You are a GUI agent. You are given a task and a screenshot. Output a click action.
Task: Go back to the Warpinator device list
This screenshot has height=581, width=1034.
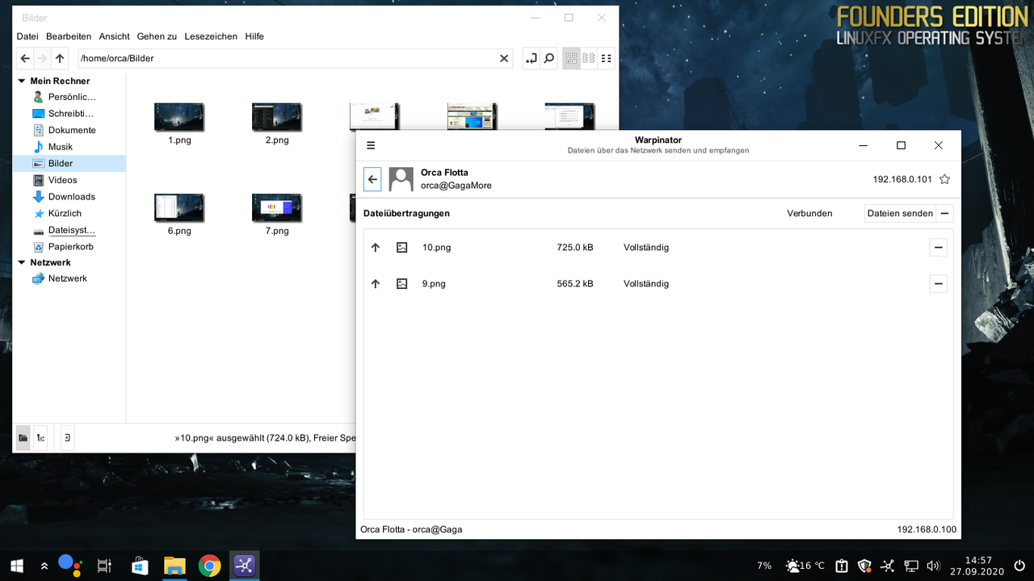pos(372,179)
